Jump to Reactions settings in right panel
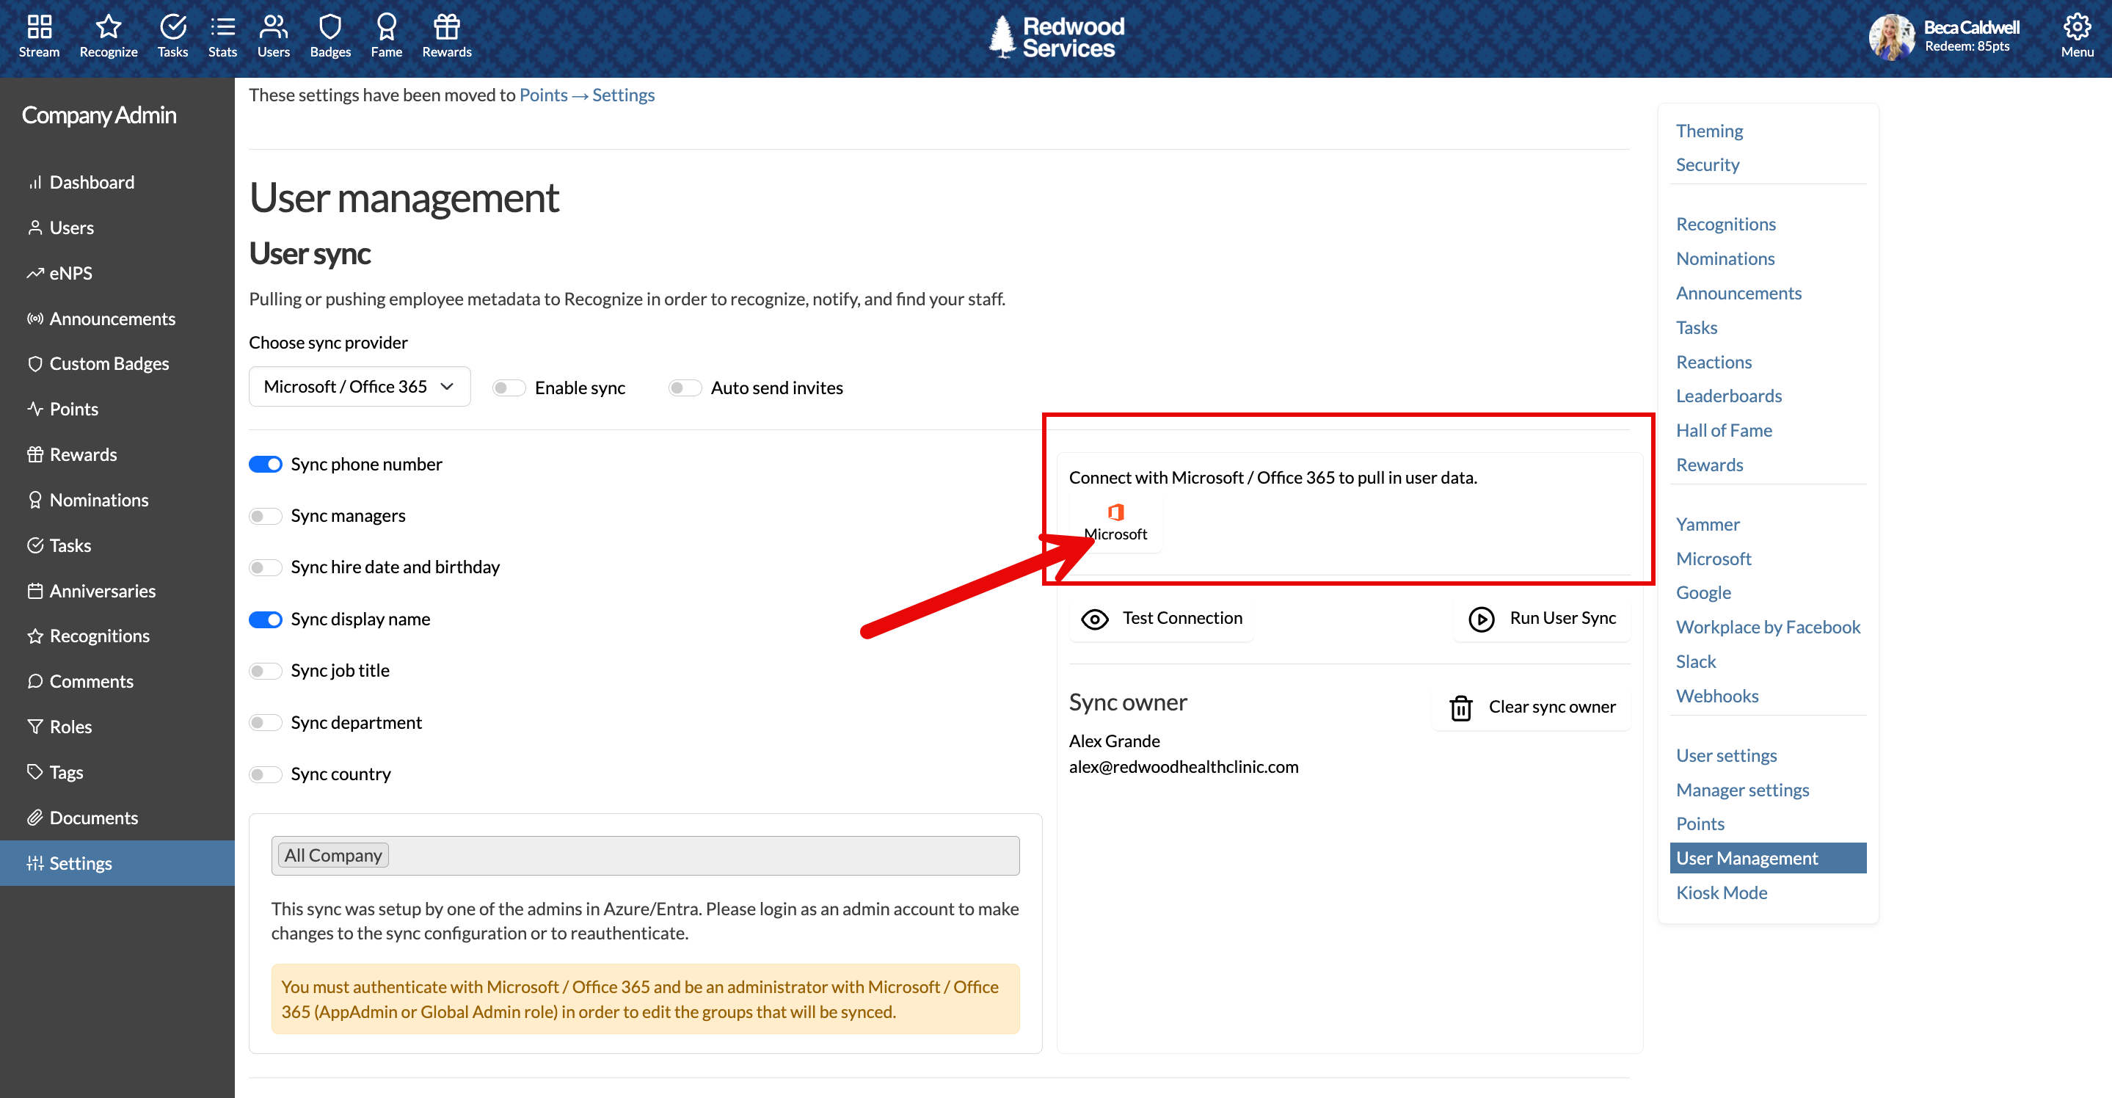 (x=1714, y=363)
